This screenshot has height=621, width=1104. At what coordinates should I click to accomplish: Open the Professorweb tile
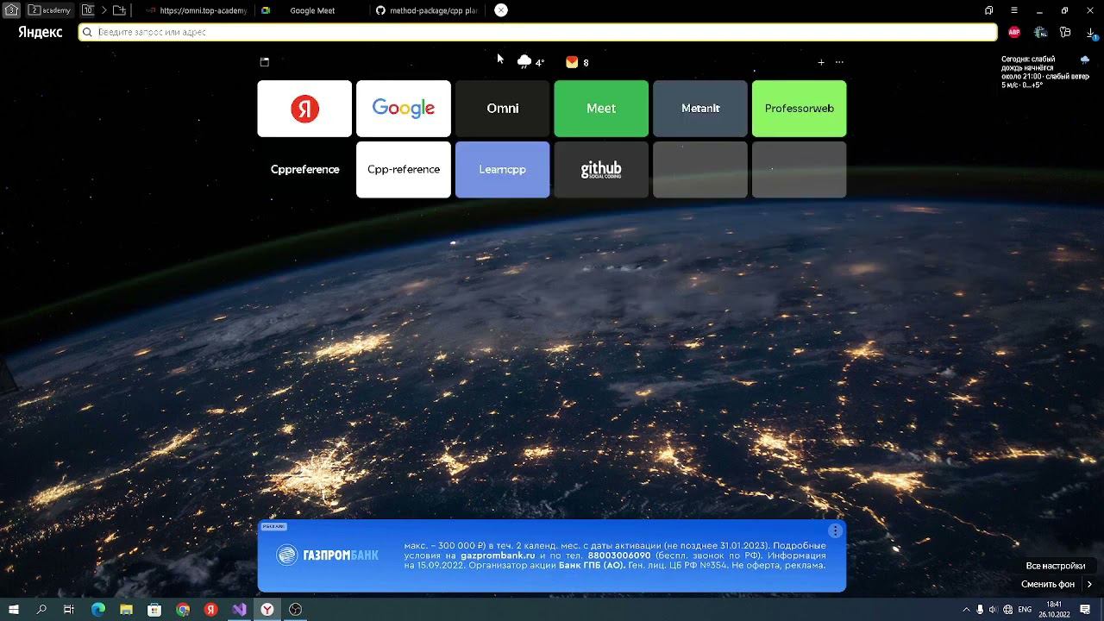tap(800, 109)
